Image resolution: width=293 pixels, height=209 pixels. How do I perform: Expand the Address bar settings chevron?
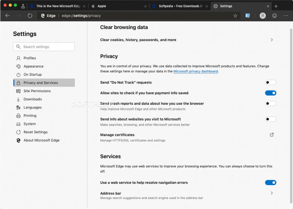coord(272,193)
